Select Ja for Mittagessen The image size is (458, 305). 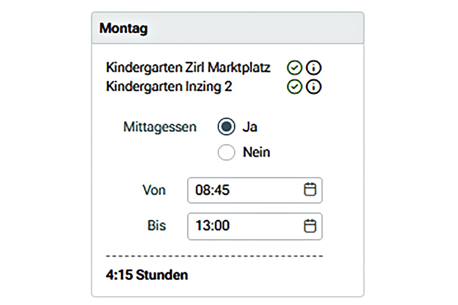pos(226,127)
